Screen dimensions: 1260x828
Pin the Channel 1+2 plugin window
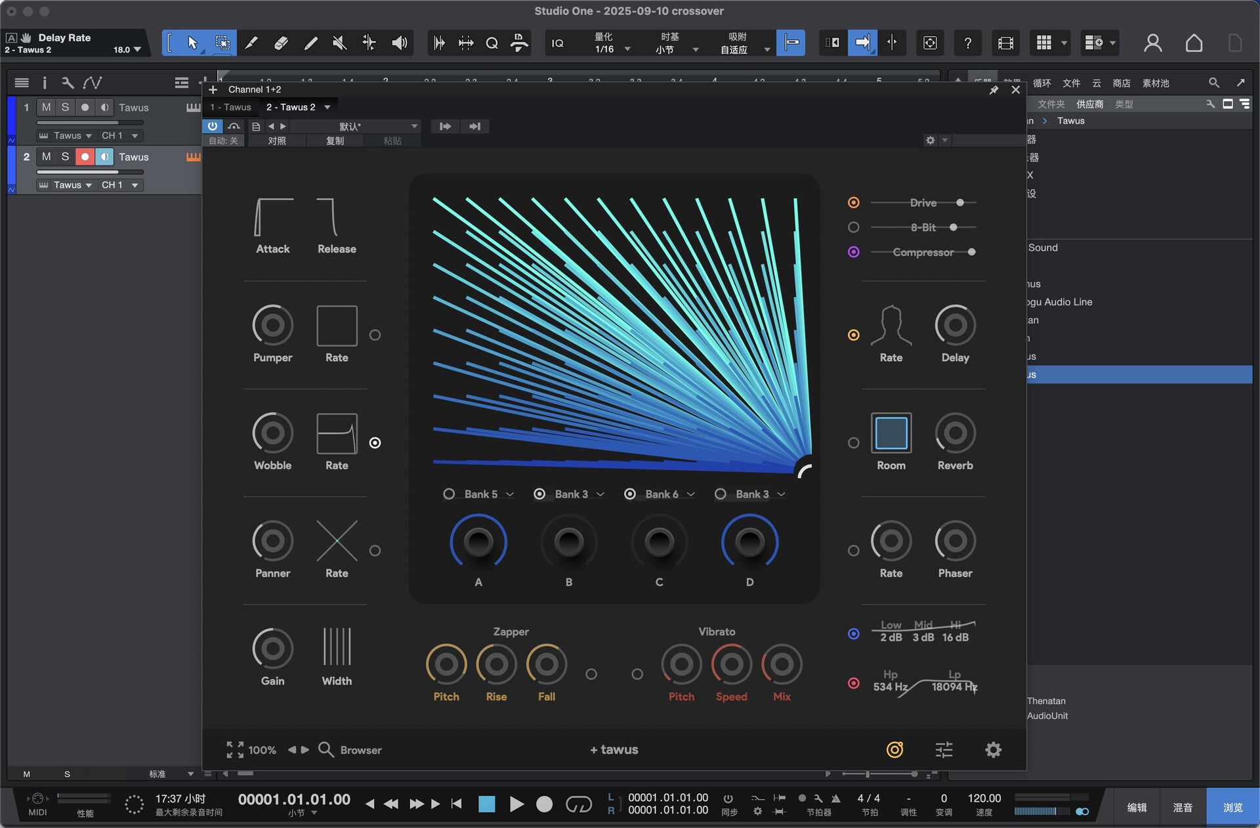tap(994, 90)
